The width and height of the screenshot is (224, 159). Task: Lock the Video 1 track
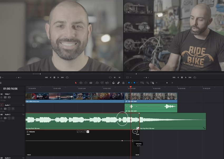pyautogui.click(x=2, y=97)
